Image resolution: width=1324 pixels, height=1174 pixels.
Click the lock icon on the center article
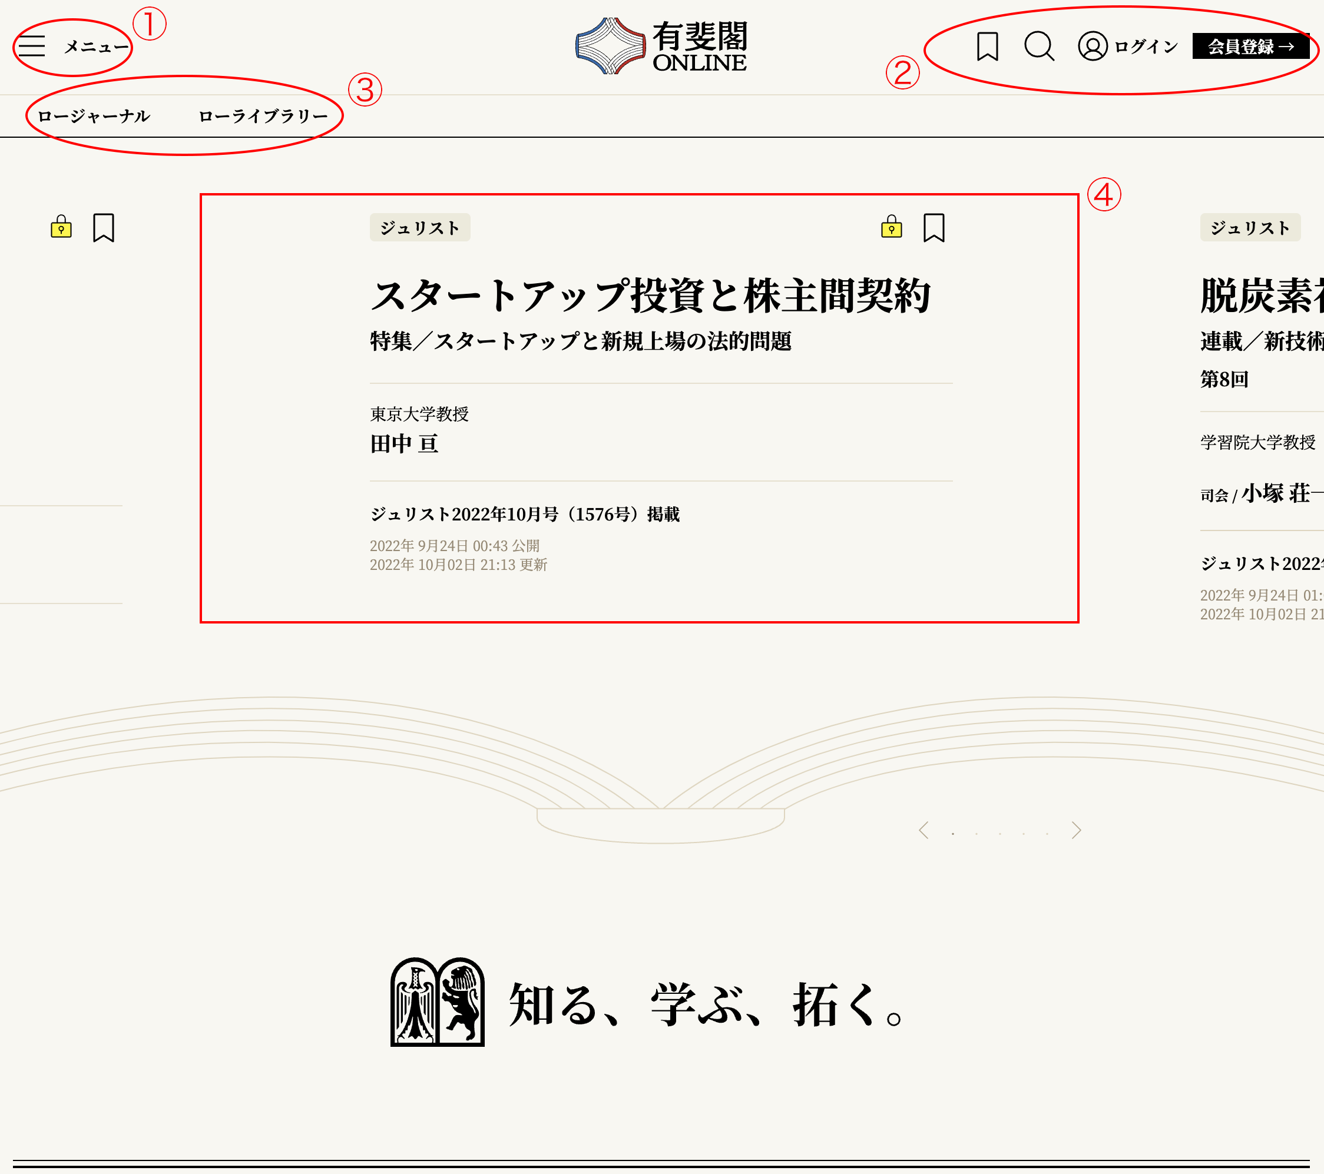891,227
